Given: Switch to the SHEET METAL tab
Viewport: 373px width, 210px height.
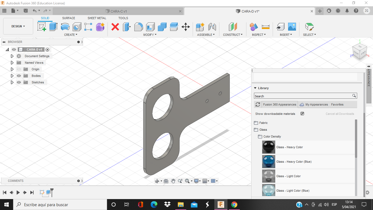Looking at the screenshot, I should 97,18.
